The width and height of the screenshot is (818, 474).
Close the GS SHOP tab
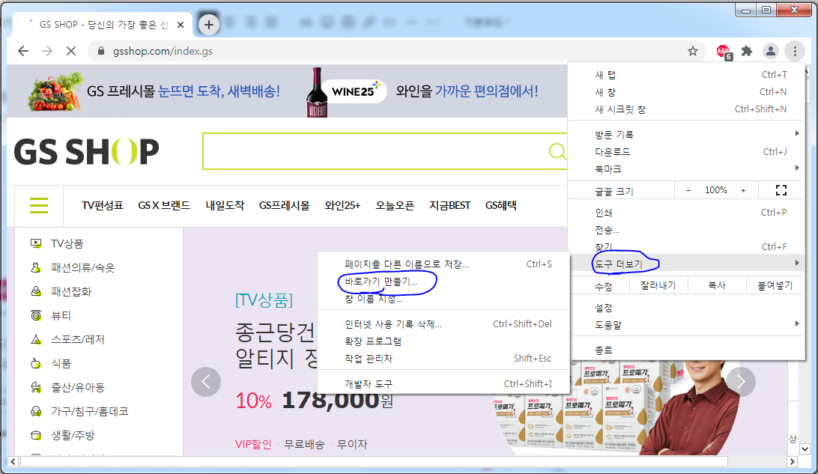(181, 25)
